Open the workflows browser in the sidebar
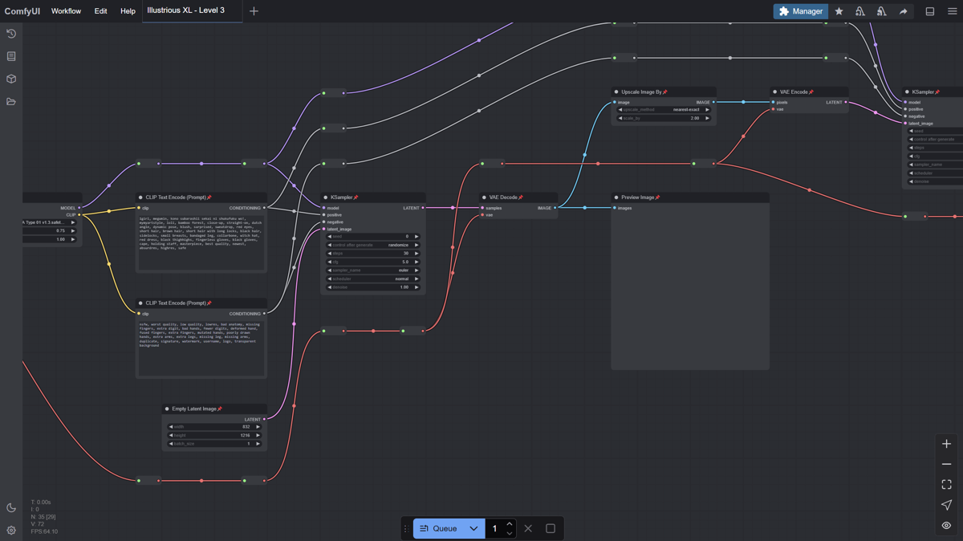This screenshot has height=541, width=963. point(10,101)
